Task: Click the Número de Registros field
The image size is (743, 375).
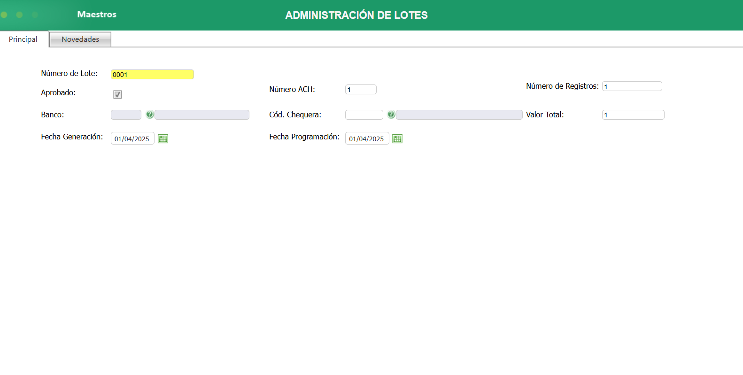Action: [632, 86]
